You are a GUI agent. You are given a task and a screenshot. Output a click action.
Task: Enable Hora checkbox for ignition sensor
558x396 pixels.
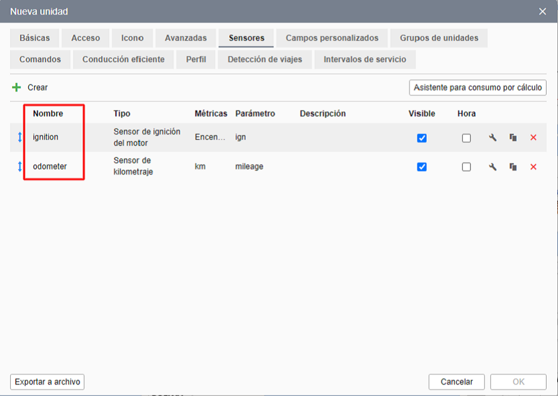(466, 138)
